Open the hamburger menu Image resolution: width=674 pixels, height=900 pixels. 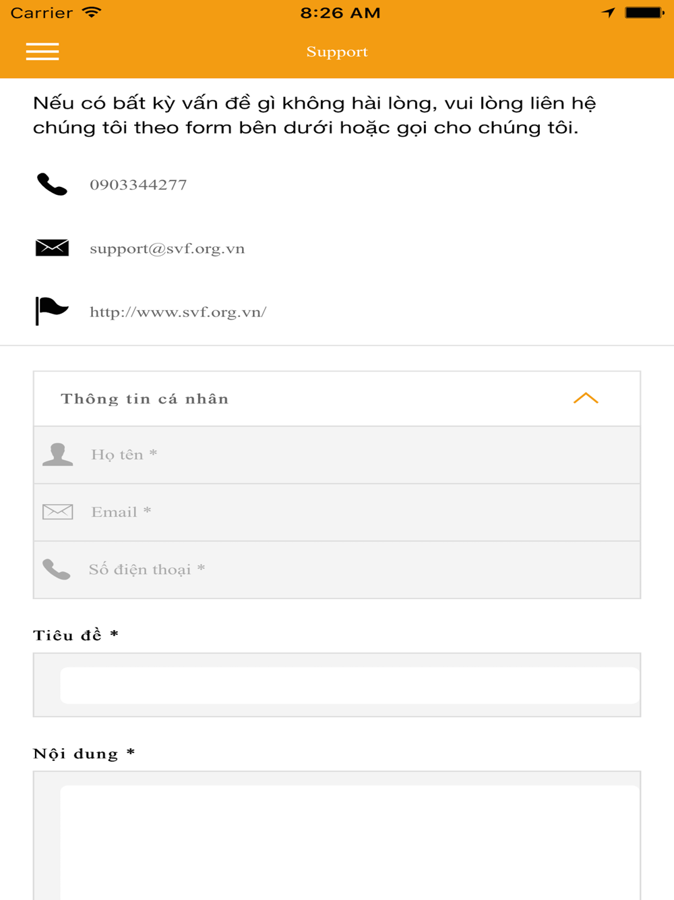click(x=42, y=52)
